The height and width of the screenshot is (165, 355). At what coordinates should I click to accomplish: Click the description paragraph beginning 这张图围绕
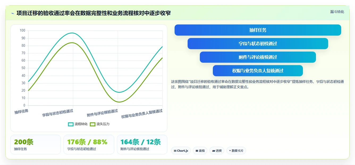257,84
